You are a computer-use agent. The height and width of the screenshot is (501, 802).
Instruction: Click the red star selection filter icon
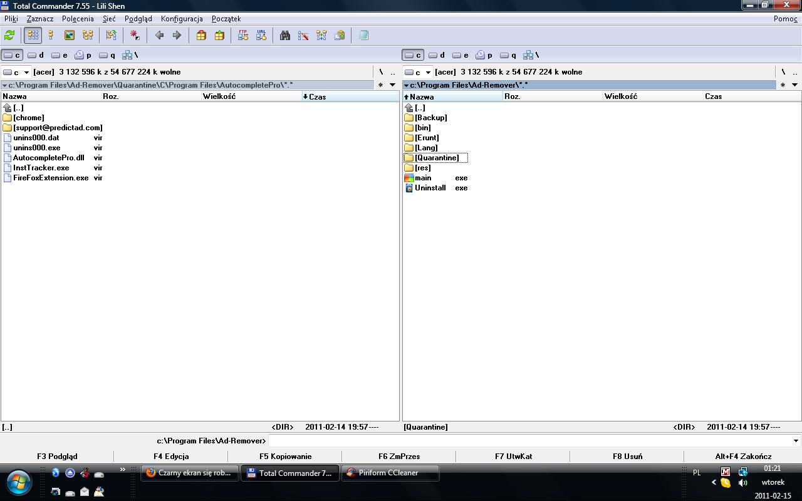point(135,36)
